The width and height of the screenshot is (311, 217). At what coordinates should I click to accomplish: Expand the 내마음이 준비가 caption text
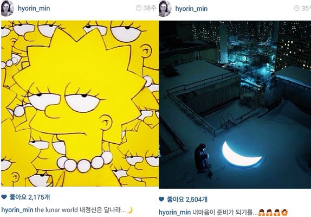click(x=225, y=213)
